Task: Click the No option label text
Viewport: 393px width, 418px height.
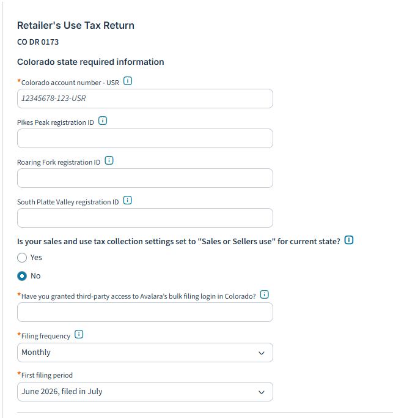Action: (x=35, y=276)
